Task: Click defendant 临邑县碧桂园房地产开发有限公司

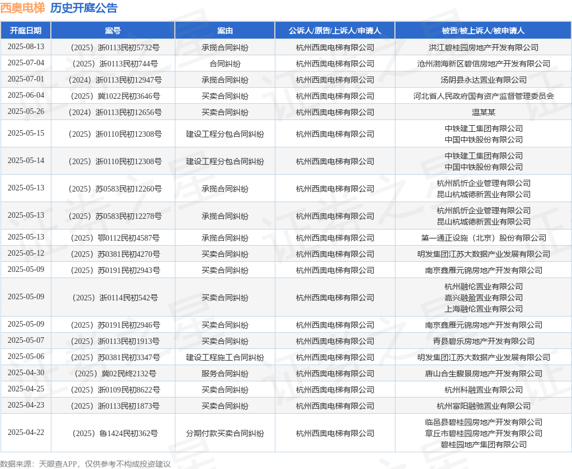Action: pos(483,422)
